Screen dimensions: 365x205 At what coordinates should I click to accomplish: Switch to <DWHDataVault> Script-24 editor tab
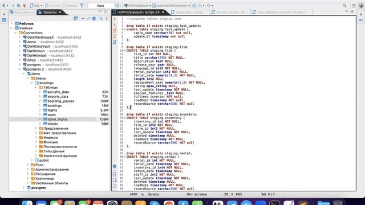point(138,12)
